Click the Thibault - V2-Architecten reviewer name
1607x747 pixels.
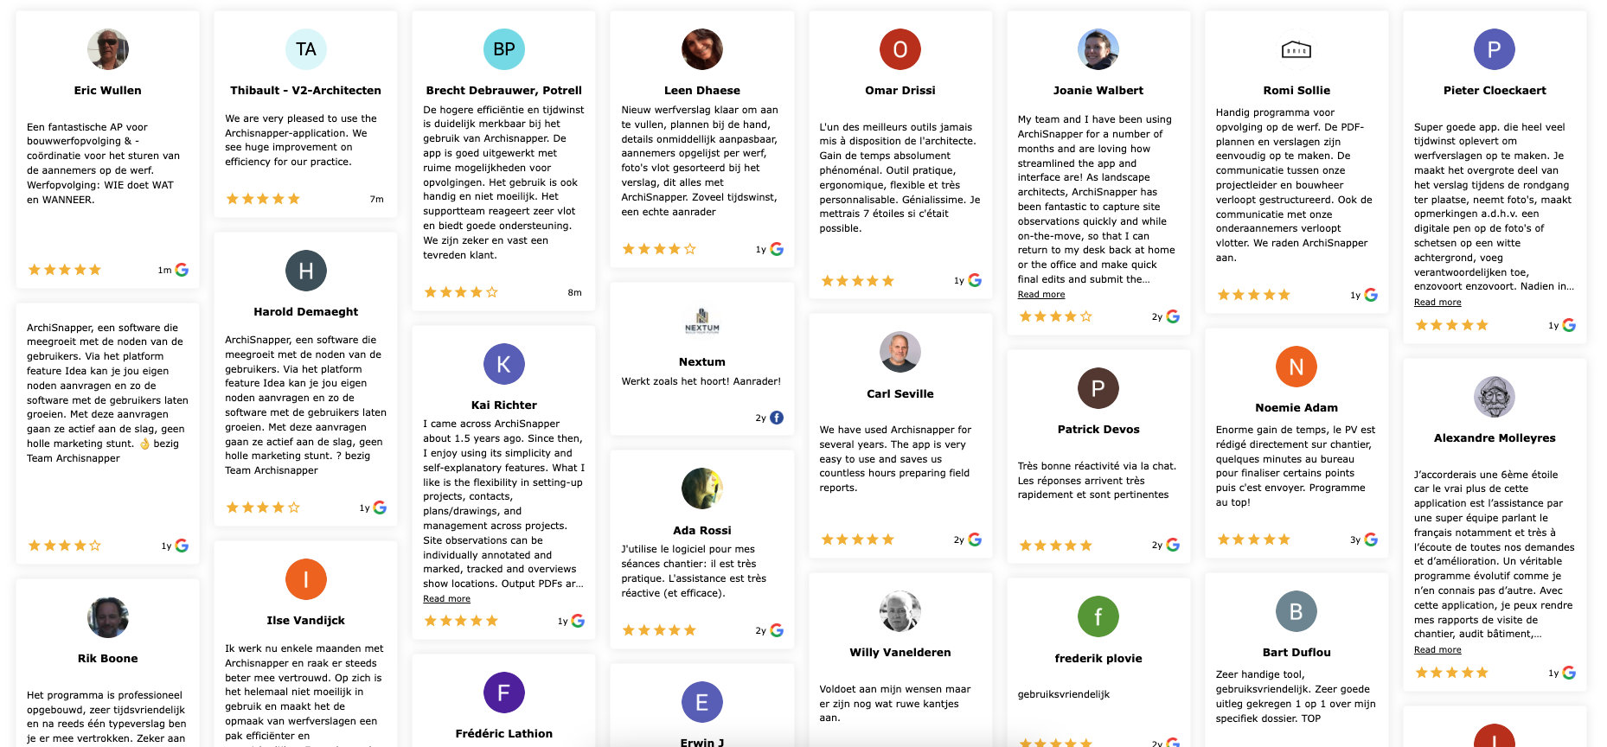(305, 90)
